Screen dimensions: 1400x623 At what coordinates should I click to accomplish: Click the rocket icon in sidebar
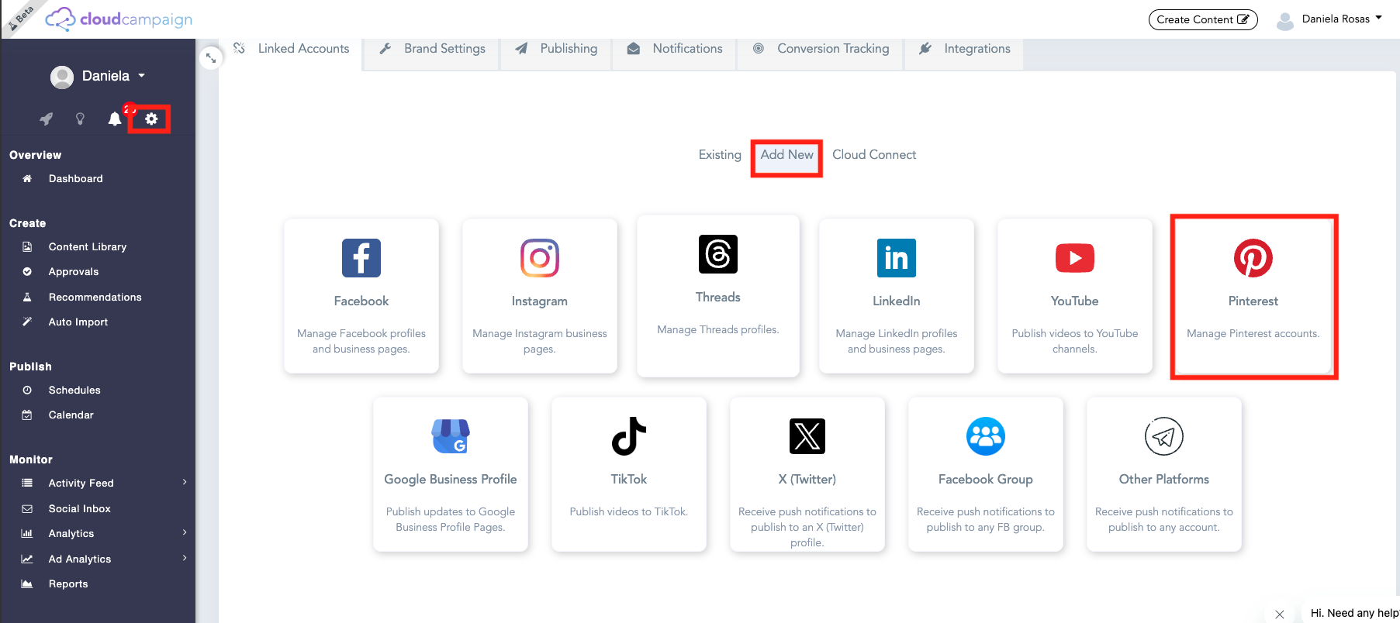pos(47,119)
